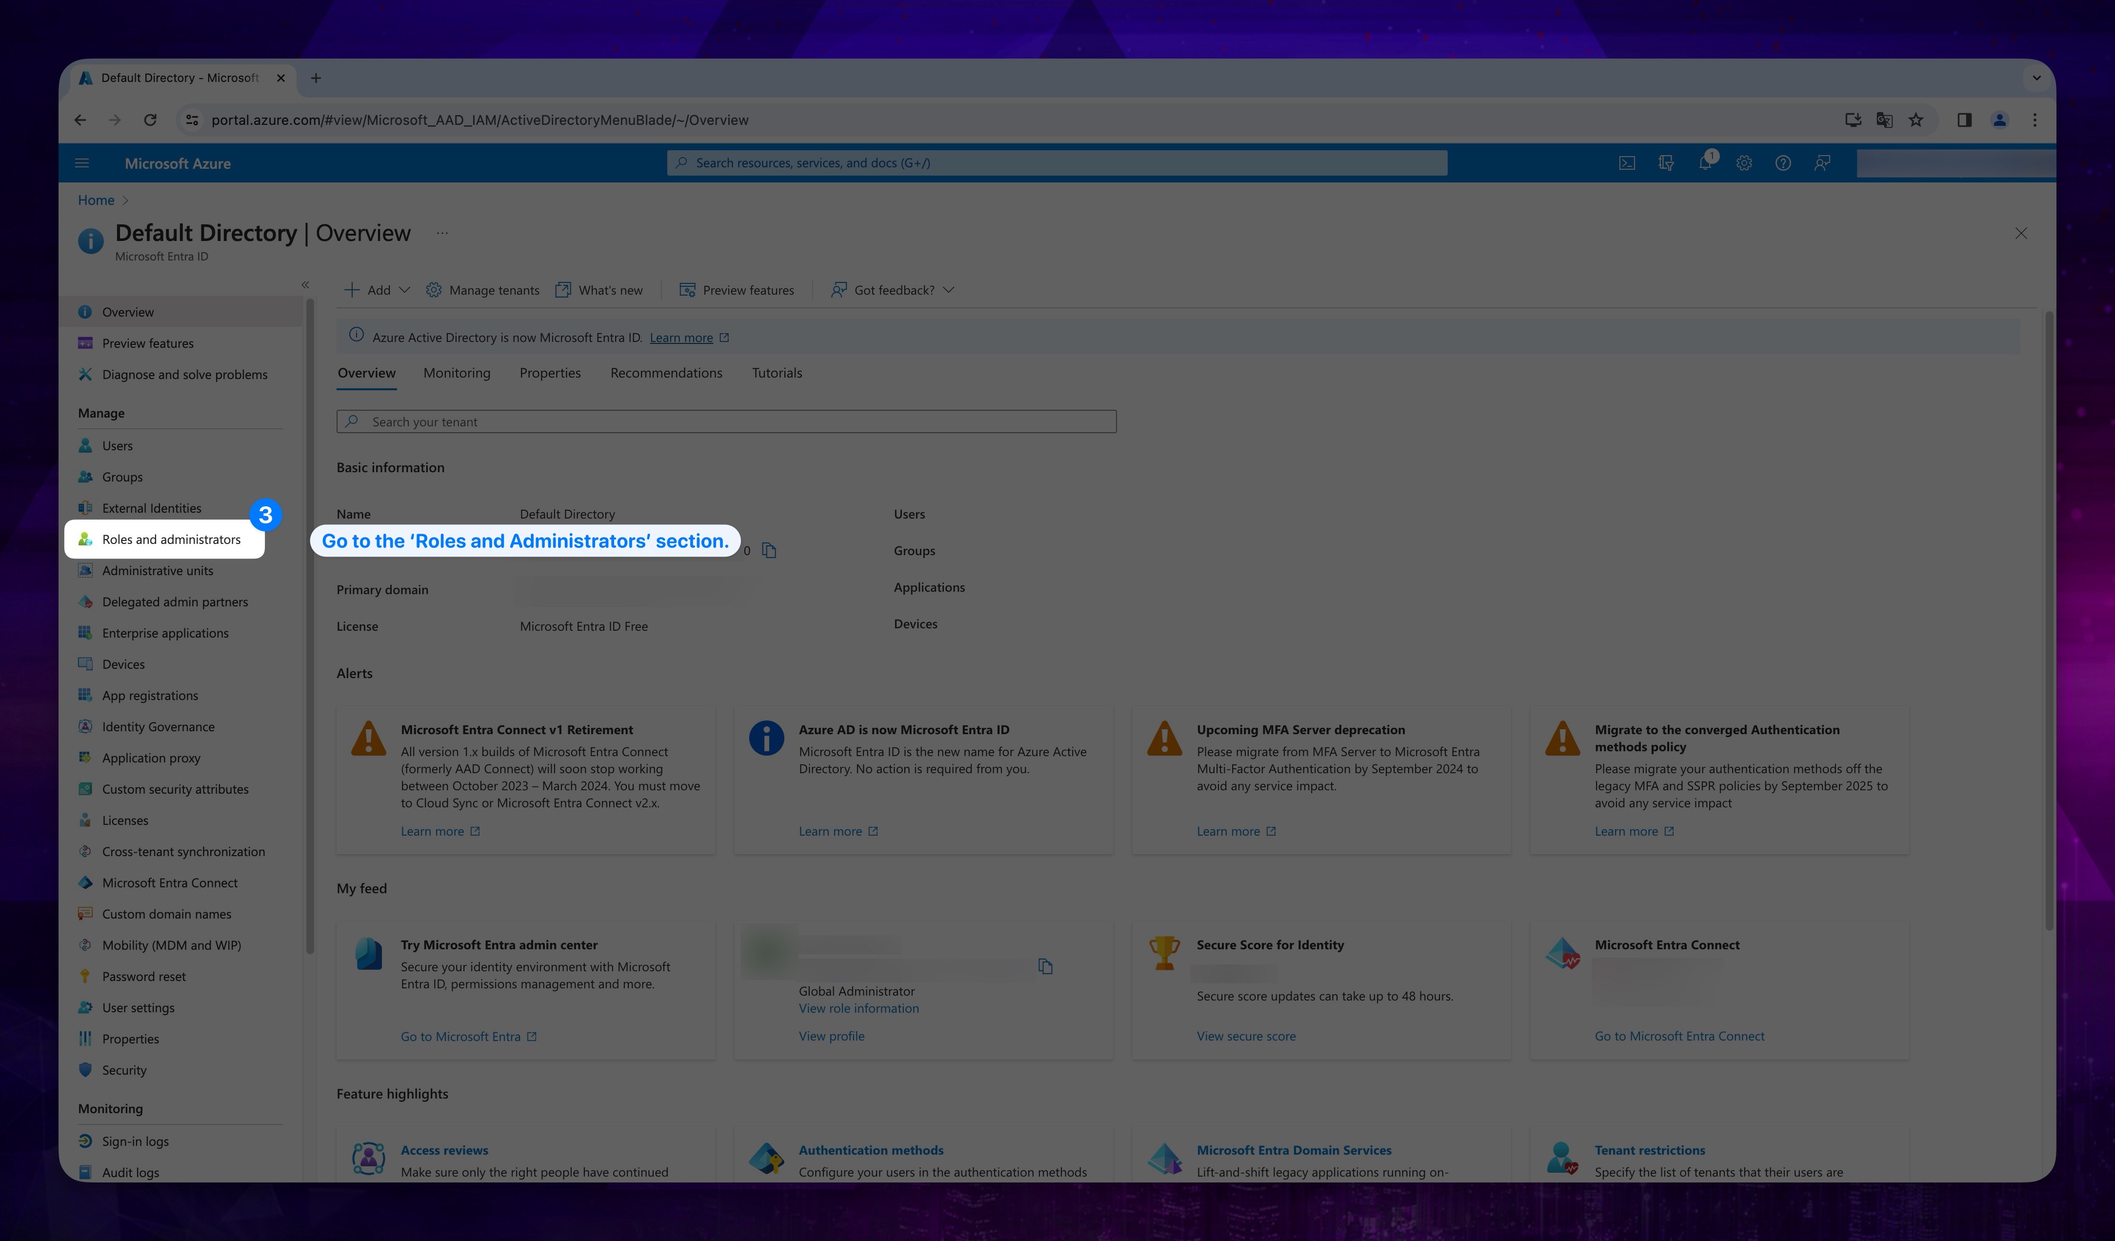Open External Identities in the sidebar
2115x1241 pixels.
(x=152, y=508)
